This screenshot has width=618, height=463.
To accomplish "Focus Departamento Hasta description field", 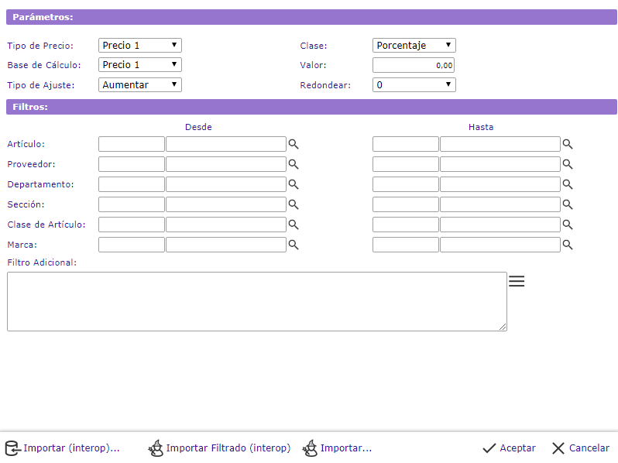I will coord(500,184).
